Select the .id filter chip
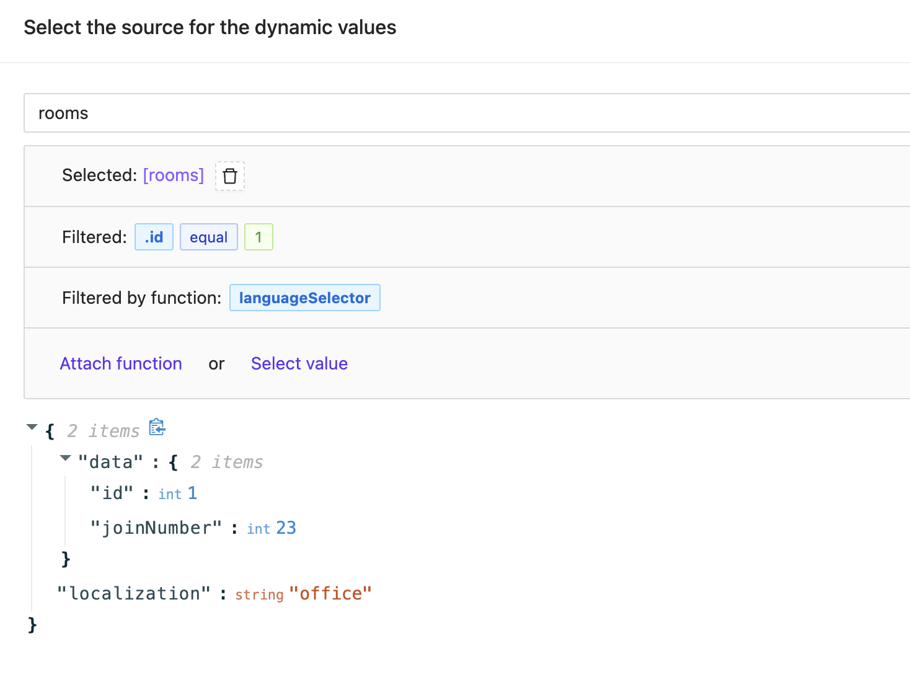The width and height of the screenshot is (910, 677). click(x=153, y=237)
